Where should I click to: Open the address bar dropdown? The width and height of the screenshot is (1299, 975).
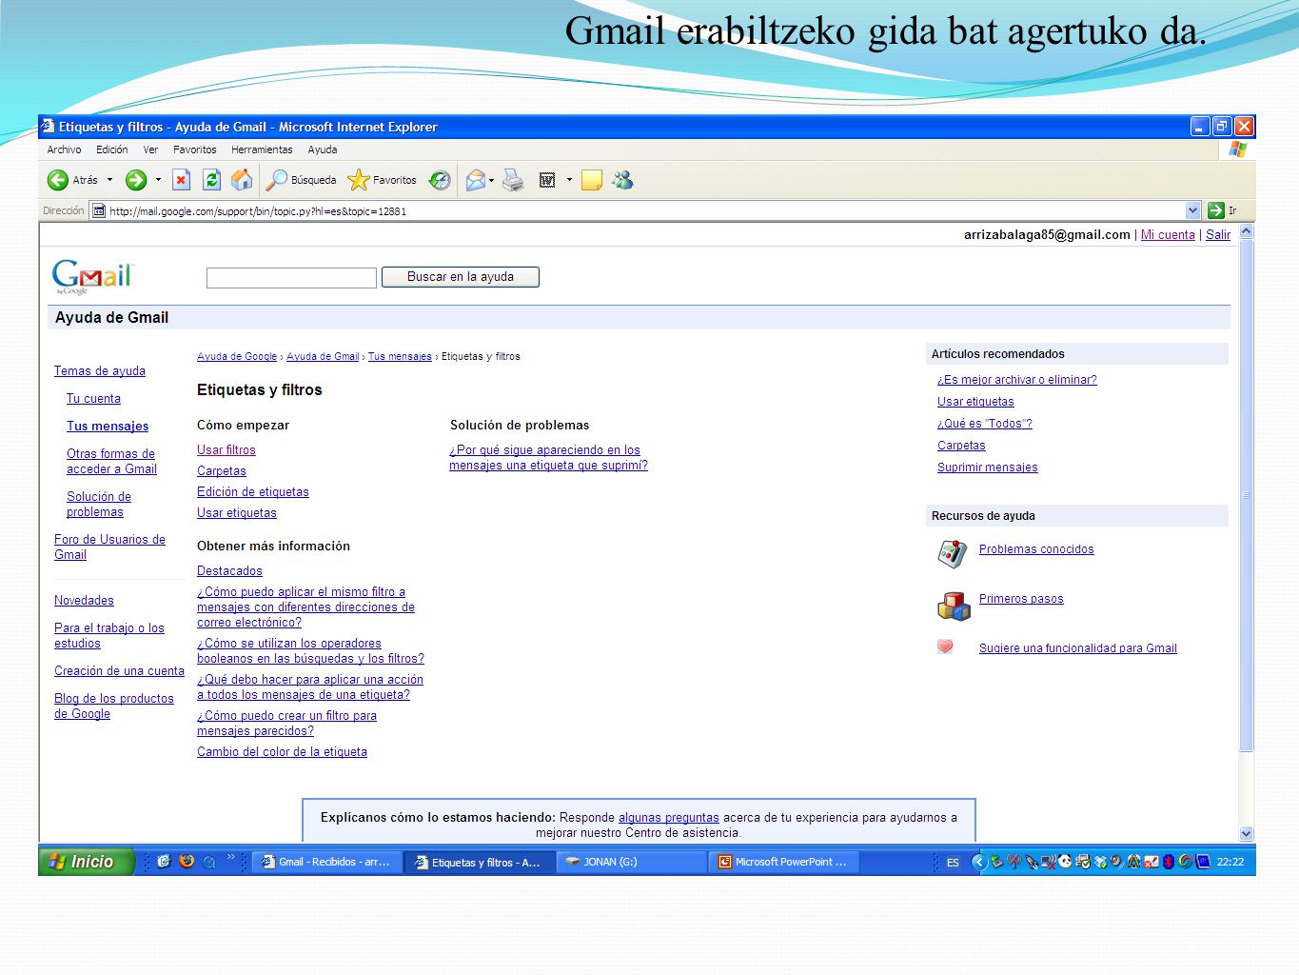pyautogui.click(x=1193, y=210)
